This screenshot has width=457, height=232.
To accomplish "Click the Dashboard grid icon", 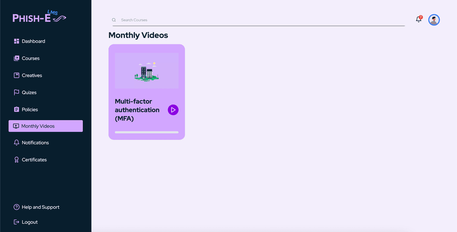I will coord(17,41).
